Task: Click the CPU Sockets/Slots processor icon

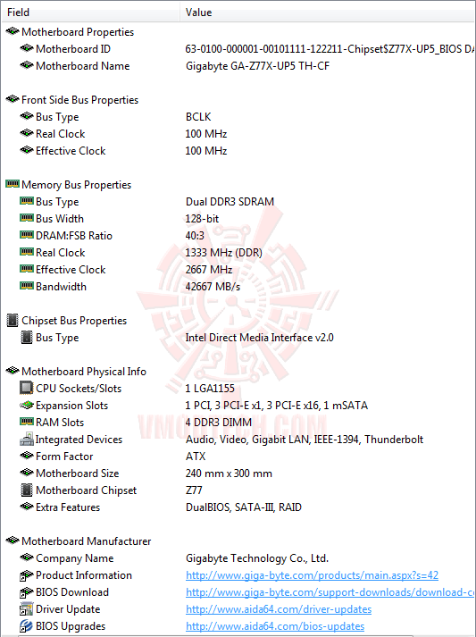Action: click(x=26, y=388)
